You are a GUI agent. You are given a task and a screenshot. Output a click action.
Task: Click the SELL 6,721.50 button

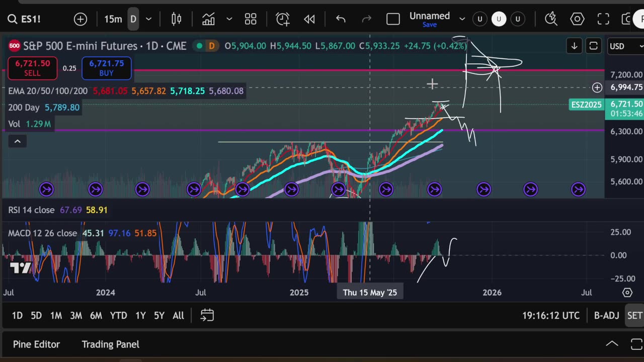[x=32, y=68]
